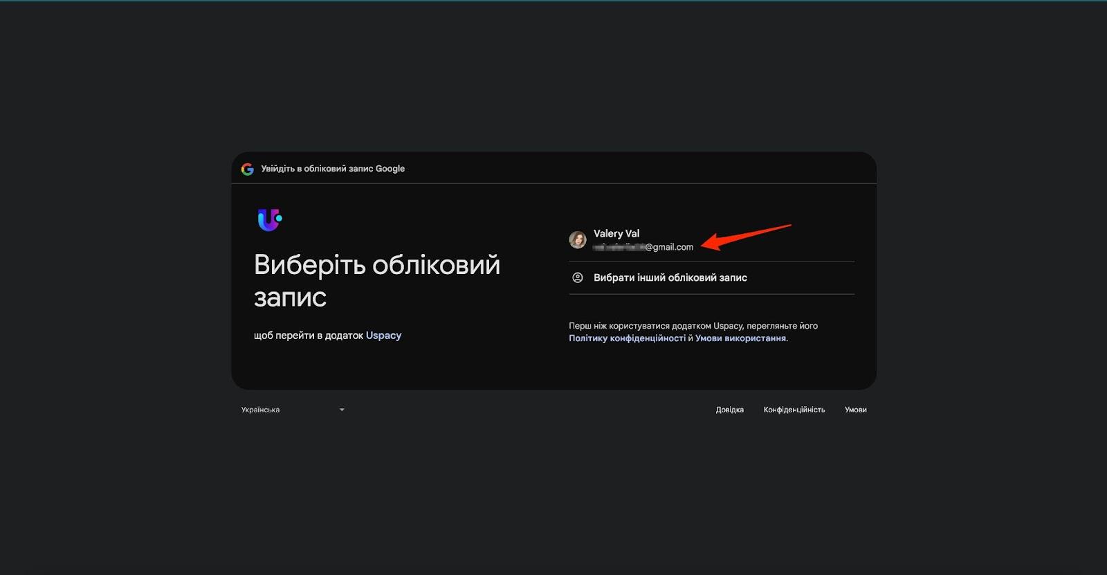Click the Valery Val profile avatar
Screen dimensions: 1107x575
pos(578,240)
